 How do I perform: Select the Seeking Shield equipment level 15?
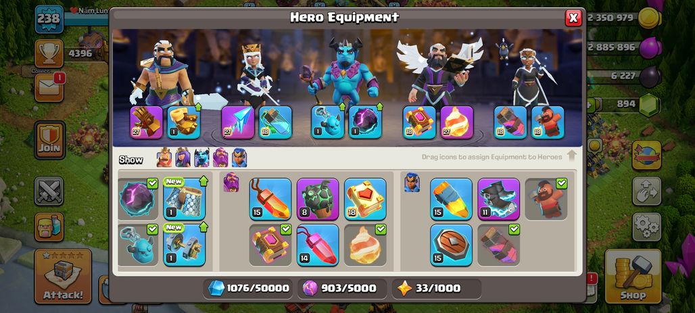click(x=451, y=245)
